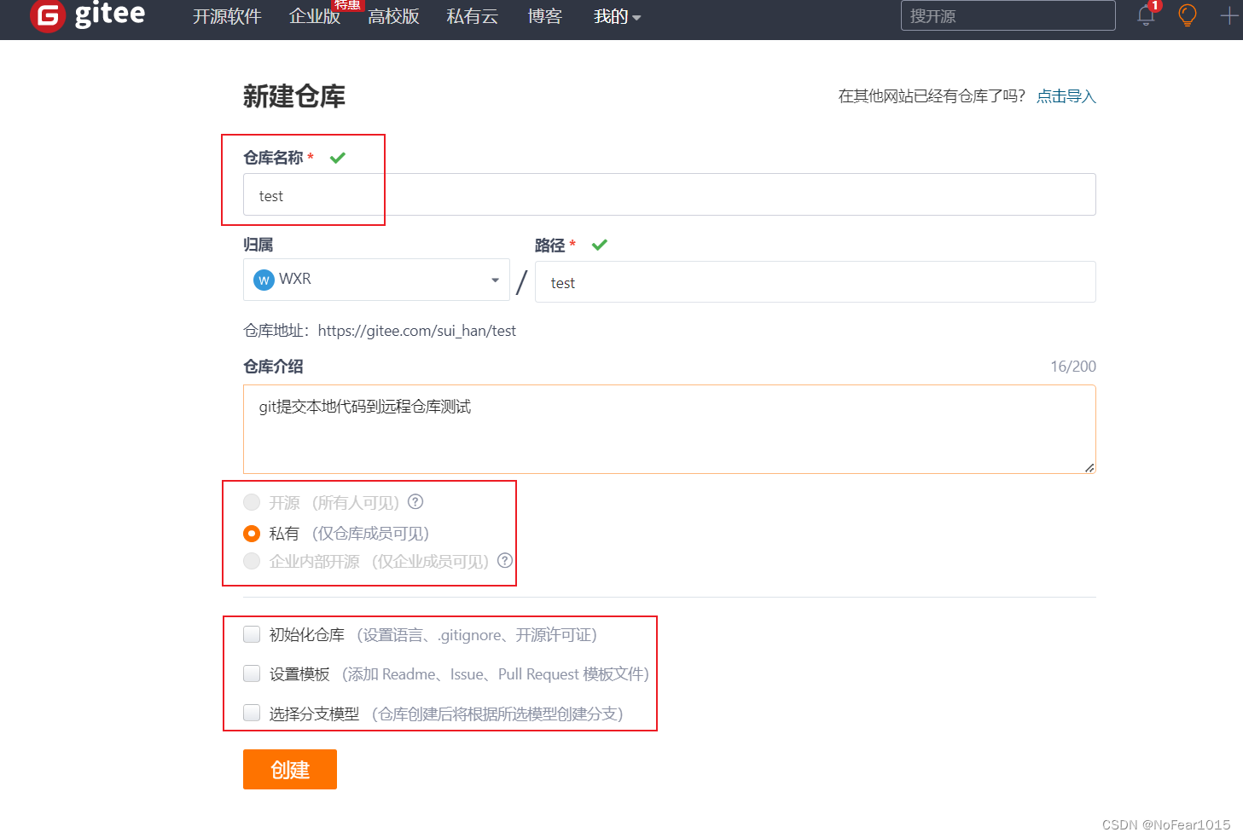
Task: Click the WXR avatar icon
Action: [264, 280]
